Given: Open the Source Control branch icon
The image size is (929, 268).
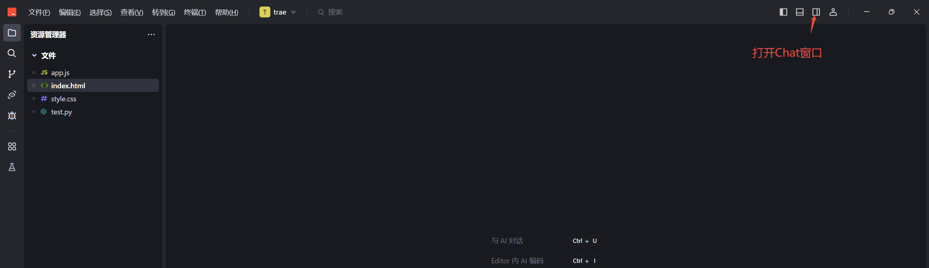Looking at the screenshot, I should (x=12, y=74).
